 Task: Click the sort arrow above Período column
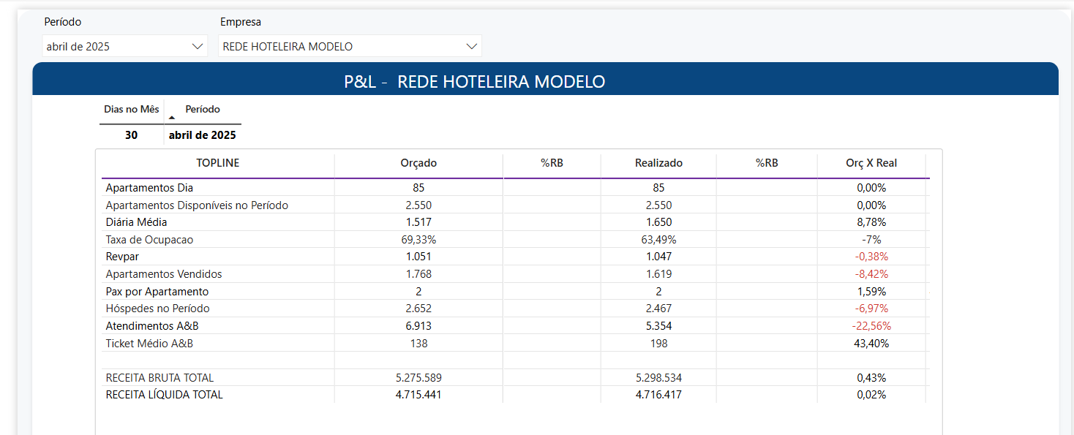pyautogui.click(x=172, y=118)
